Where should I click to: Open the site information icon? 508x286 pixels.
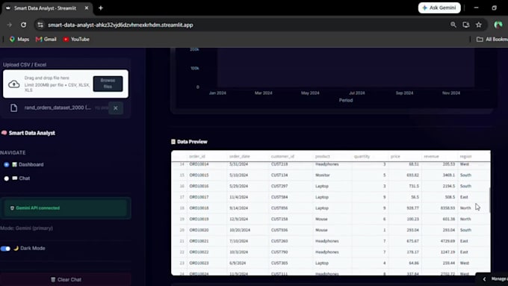40,25
